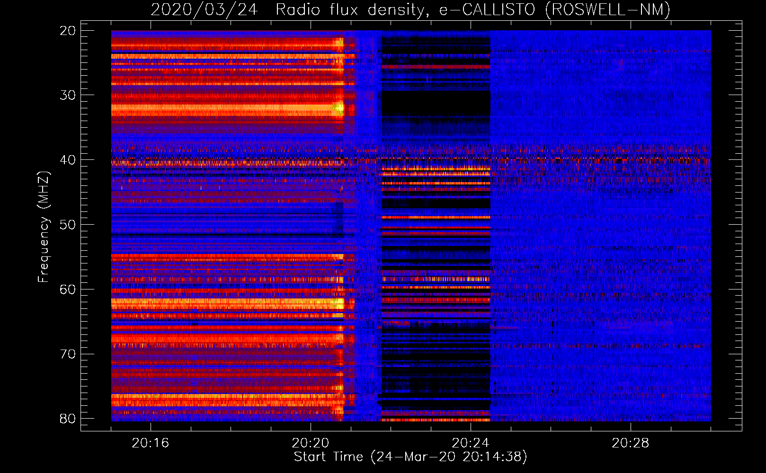Click the plot title with the e-CALLISTO ROSWELL-NM text
The width and height of the screenshot is (766, 473).
pos(410,9)
